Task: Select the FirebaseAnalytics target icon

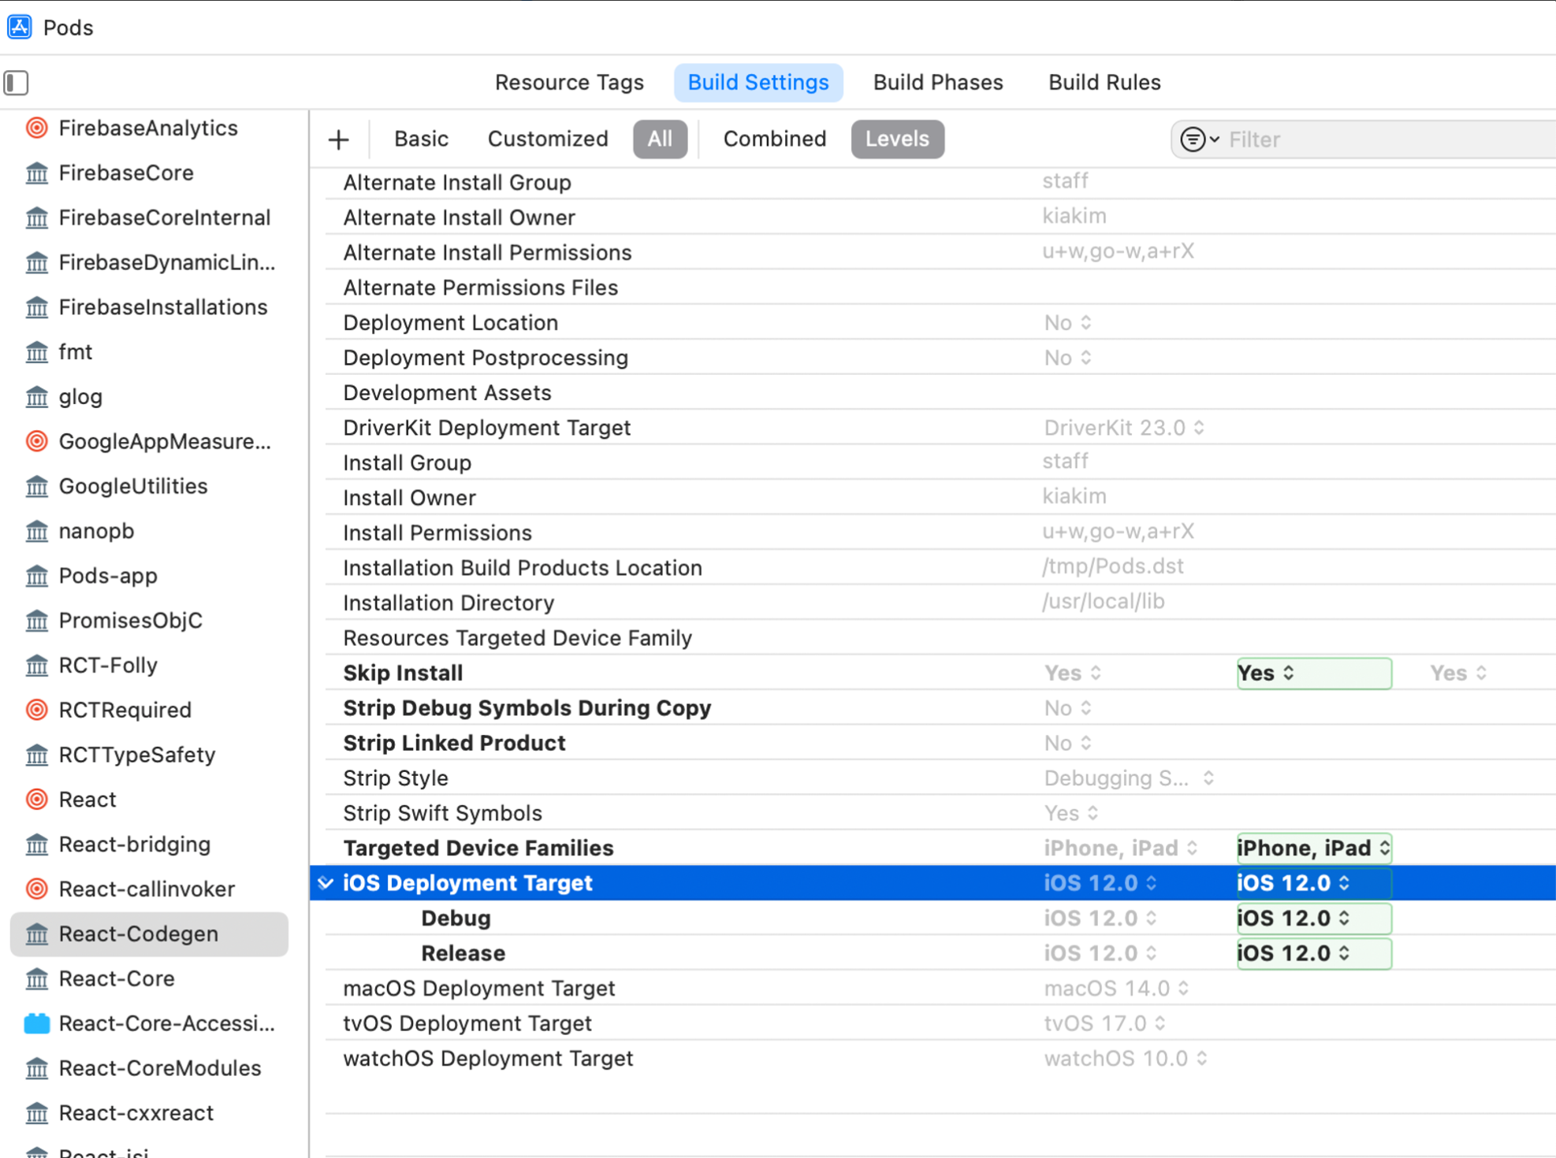Action: pyautogui.click(x=37, y=128)
